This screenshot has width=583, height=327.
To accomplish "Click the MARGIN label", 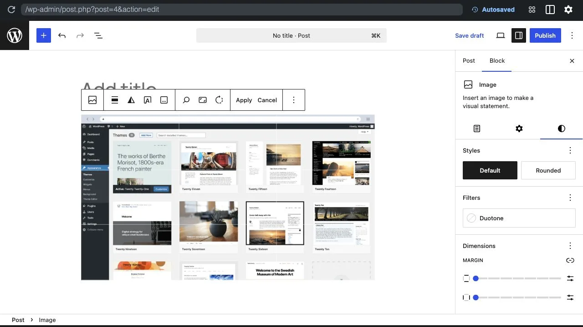I will (473, 260).
